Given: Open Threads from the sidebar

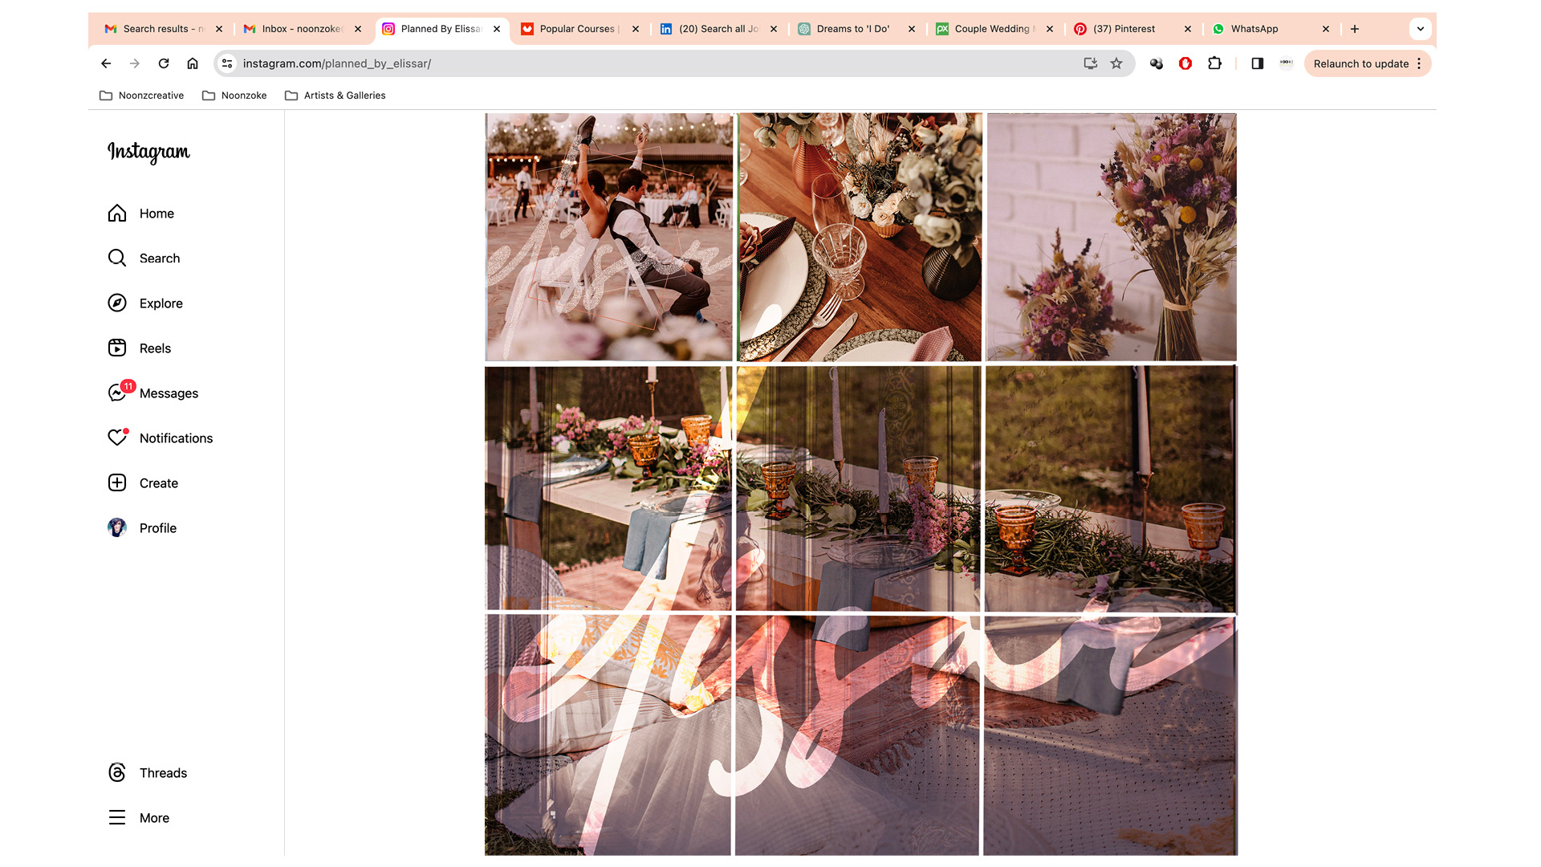Looking at the screenshot, I should click(148, 773).
